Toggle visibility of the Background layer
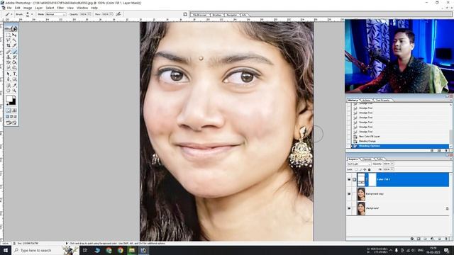454x255 pixels. [x=349, y=208]
